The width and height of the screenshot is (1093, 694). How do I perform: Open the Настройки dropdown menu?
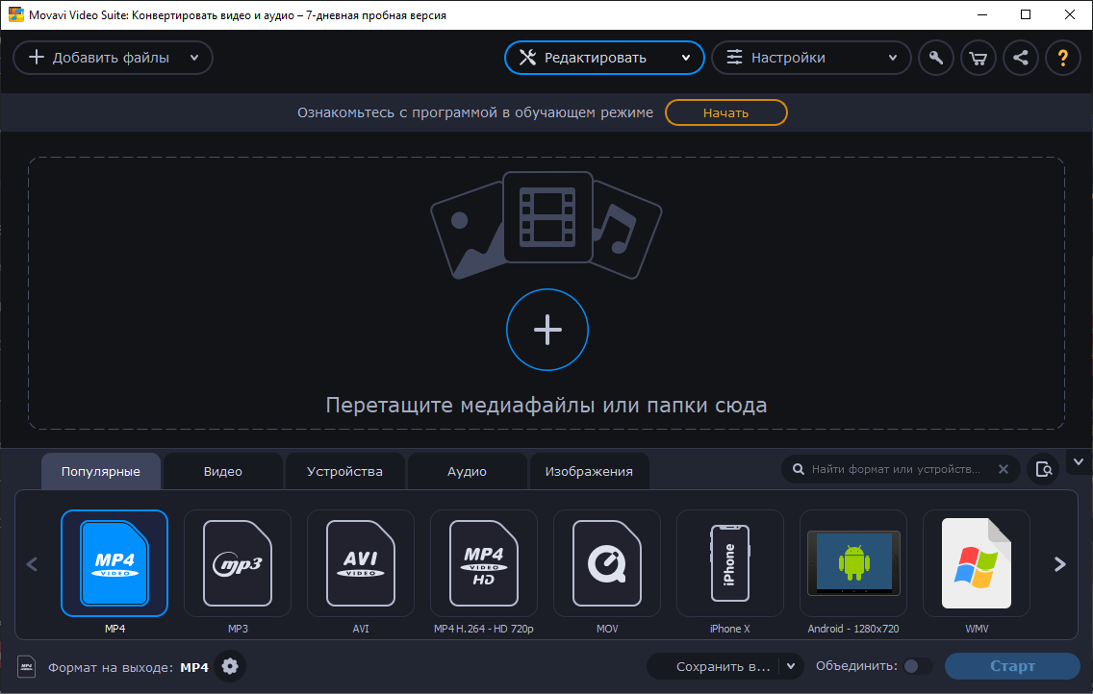[811, 58]
